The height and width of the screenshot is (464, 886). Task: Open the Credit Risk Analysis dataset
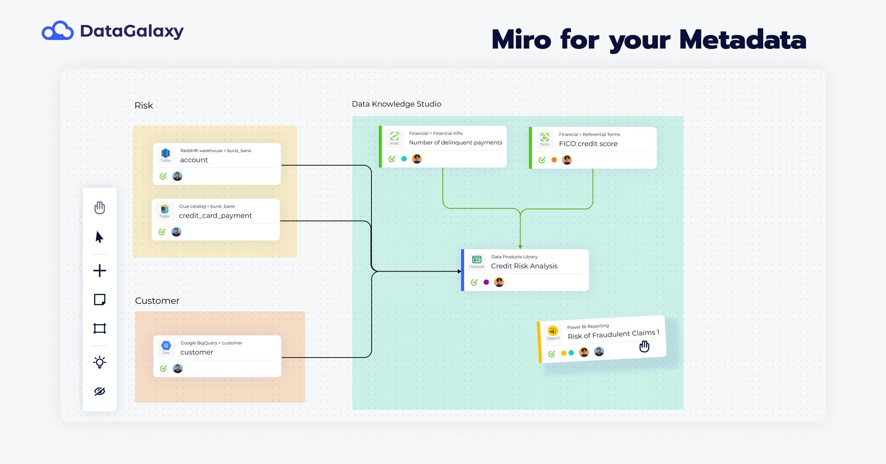(524, 266)
